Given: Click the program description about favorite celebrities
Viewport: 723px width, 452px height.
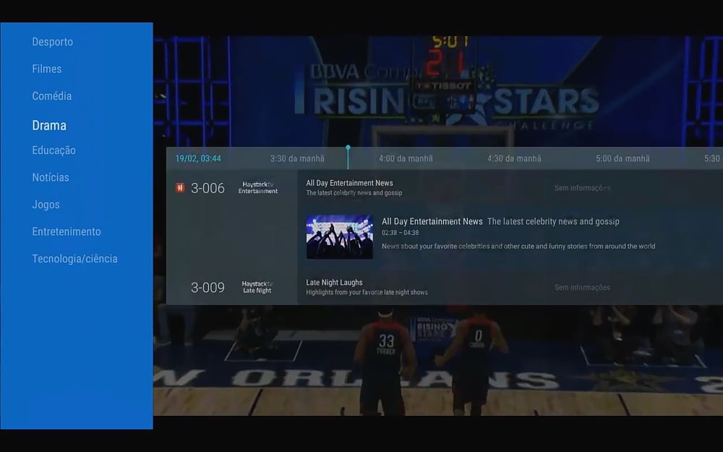Looking at the screenshot, I should pyautogui.click(x=518, y=247).
